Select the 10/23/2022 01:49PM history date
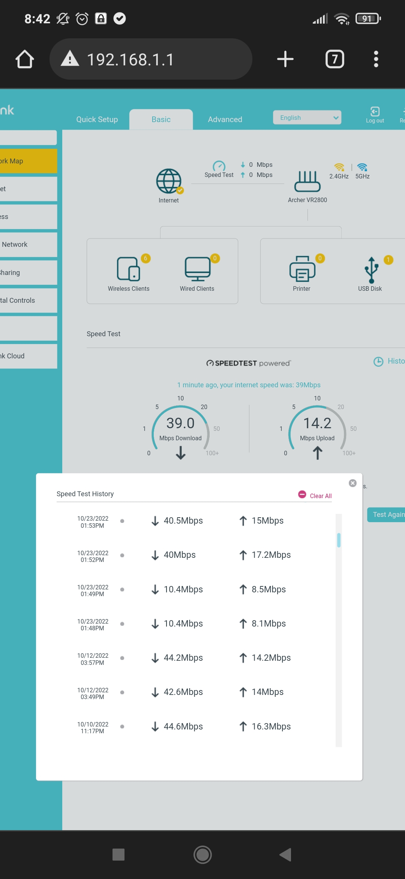Image resolution: width=405 pixels, height=879 pixels. point(93,591)
